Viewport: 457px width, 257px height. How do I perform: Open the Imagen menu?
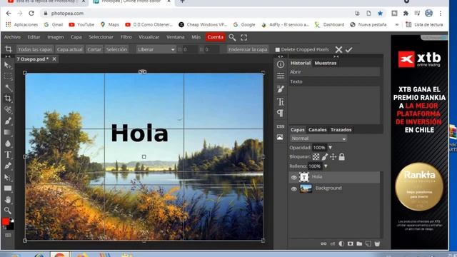56,37
